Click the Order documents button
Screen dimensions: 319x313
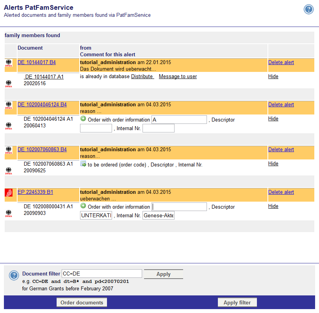82,302
